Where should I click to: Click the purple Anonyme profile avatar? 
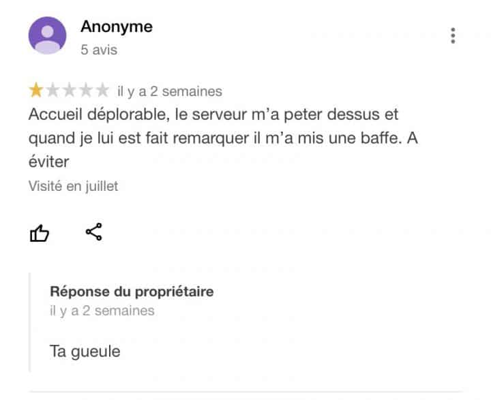(x=47, y=35)
